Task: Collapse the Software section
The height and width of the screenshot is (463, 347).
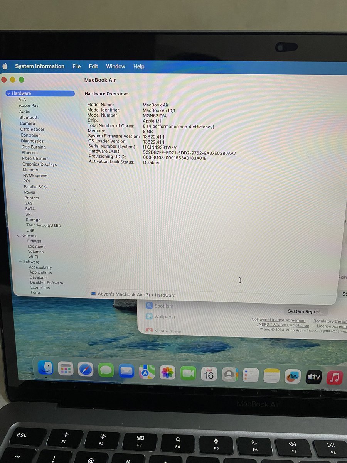Action: click(20, 262)
